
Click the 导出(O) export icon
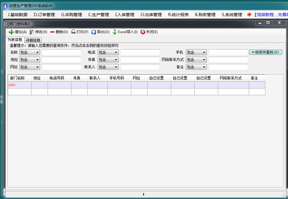pos(94,32)
